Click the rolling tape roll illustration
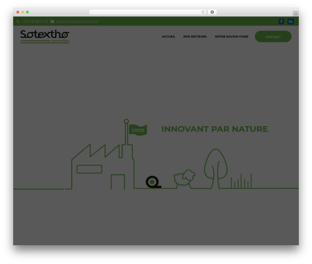The height and width of the screenshot is (264, 312). [154, 182]
